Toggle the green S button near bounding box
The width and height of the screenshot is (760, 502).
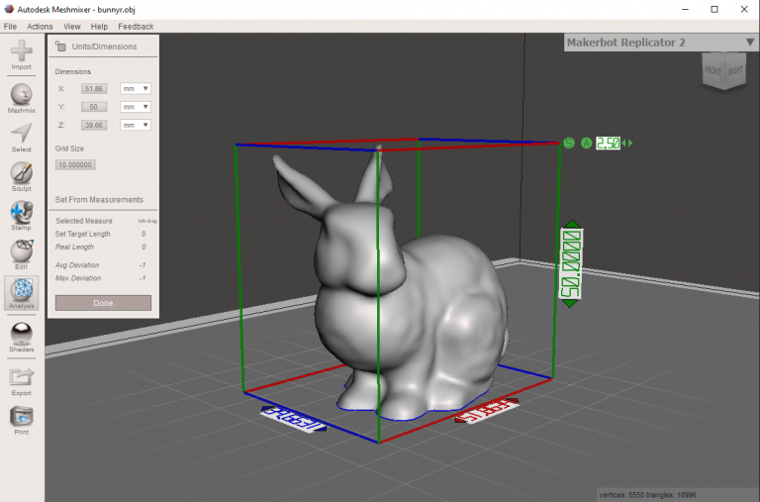click(x=569, y=144)
